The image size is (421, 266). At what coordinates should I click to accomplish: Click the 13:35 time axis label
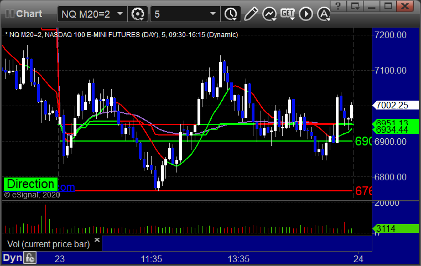[x=238, y=259]
